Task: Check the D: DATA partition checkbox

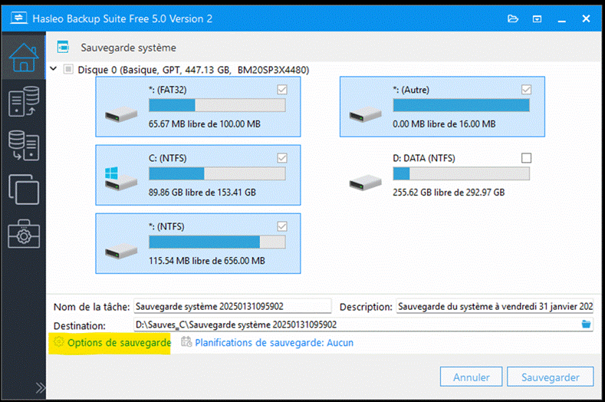Action: click(526, 158)
